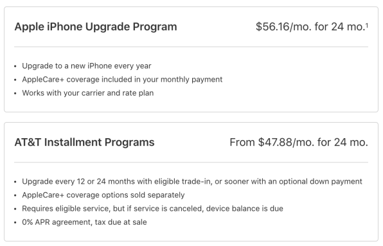This screenshot has height=246, width=383.
Task: Click the Apple iPhone Upgrade Program heading
Action: pos(96,26)
